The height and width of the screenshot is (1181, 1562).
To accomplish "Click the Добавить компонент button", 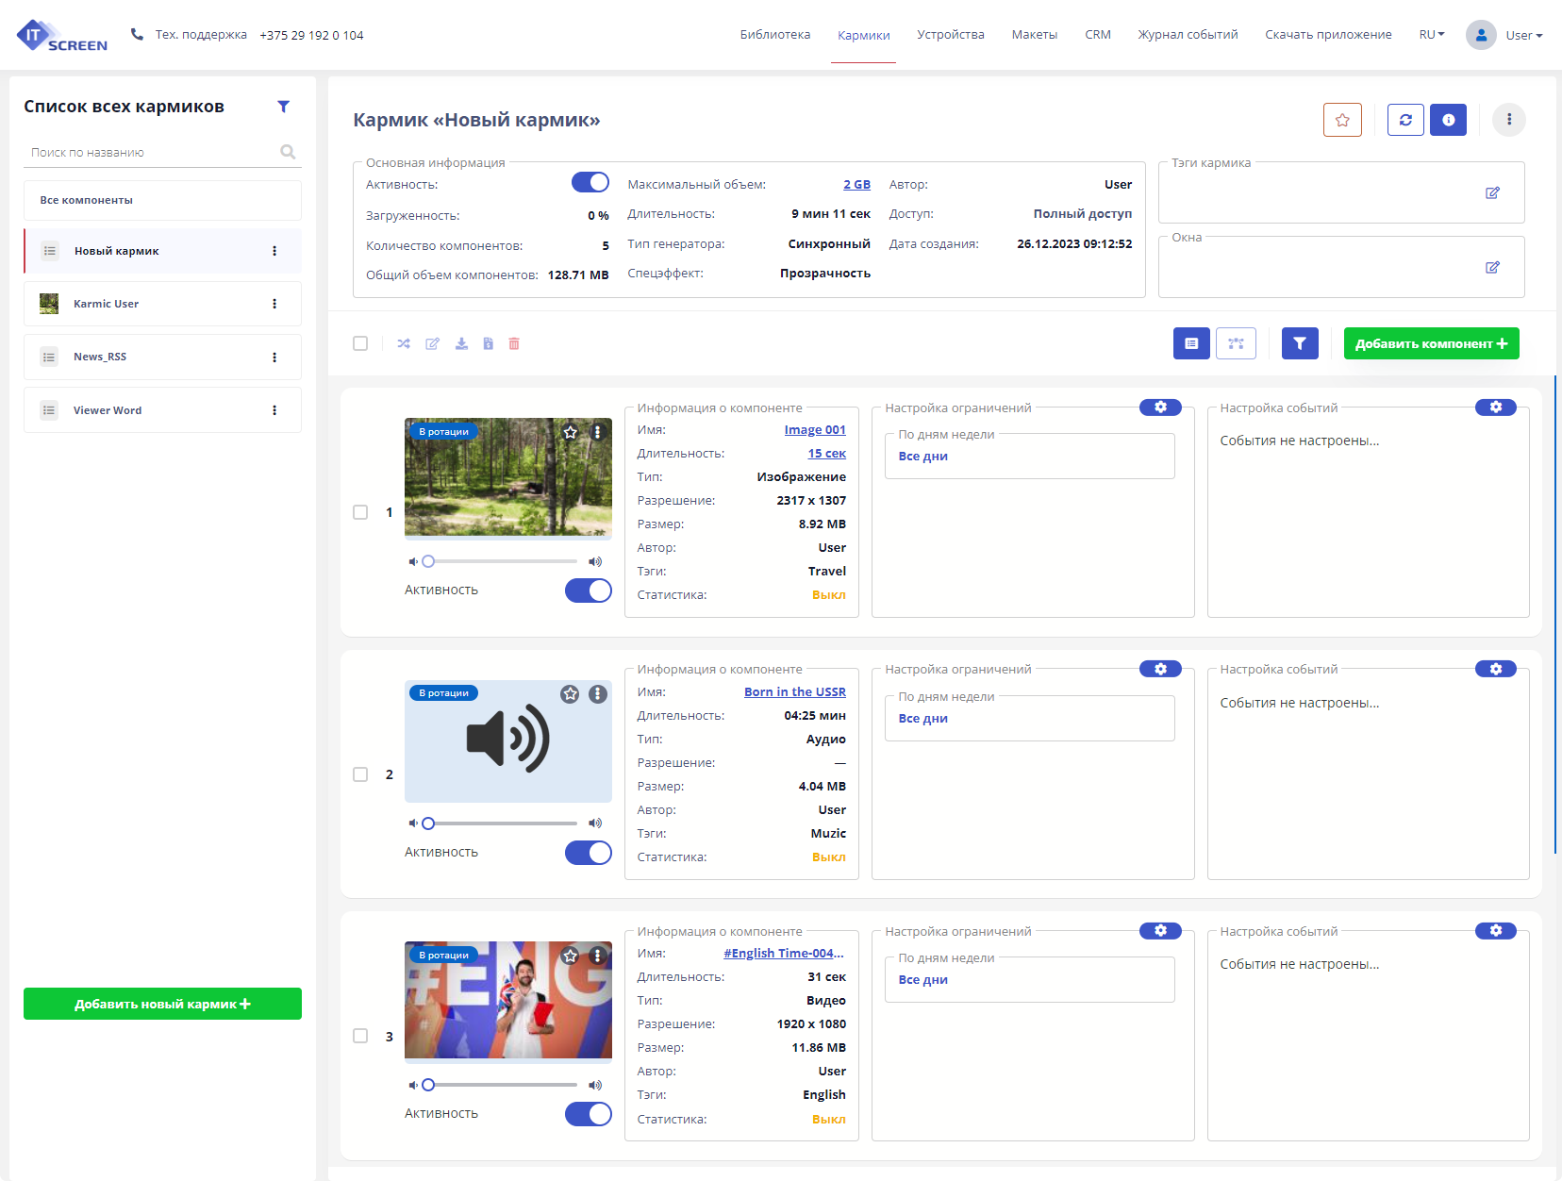I will (1431, 343).
